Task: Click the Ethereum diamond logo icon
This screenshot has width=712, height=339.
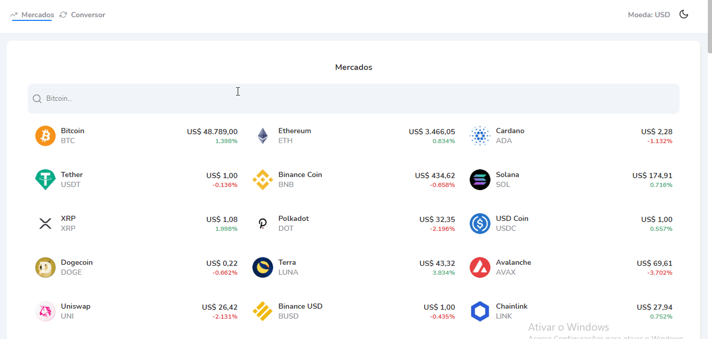Action: tap(263, 136)
